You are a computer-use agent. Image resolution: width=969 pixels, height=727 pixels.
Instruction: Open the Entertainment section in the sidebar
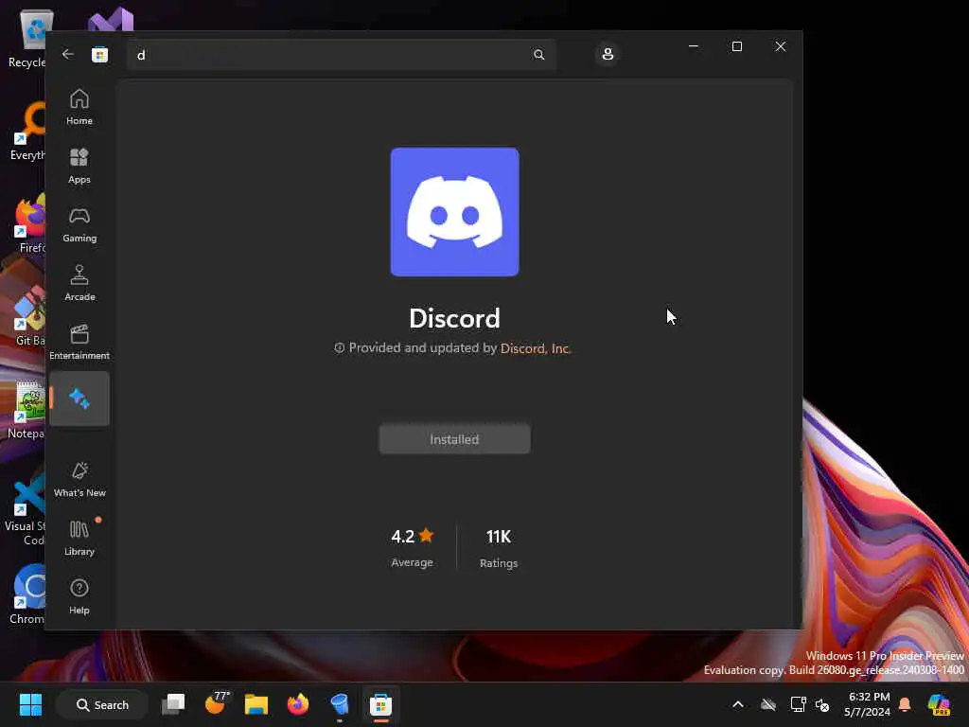pos(79,342)
